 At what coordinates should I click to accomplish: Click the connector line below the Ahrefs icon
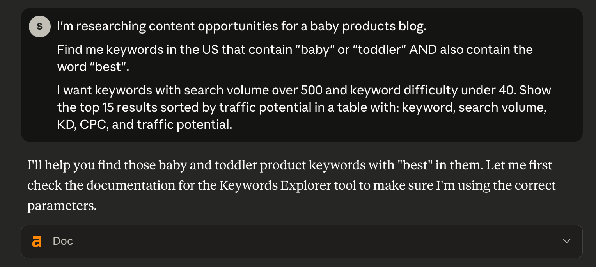click(x=37, y=255)
